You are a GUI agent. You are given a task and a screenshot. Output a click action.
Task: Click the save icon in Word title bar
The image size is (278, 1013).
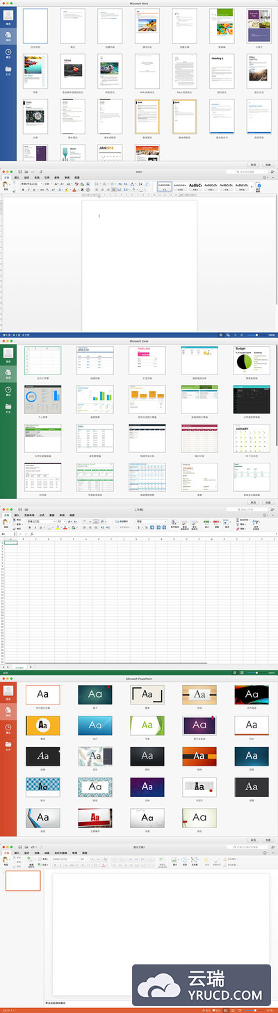tap(20, 172)
